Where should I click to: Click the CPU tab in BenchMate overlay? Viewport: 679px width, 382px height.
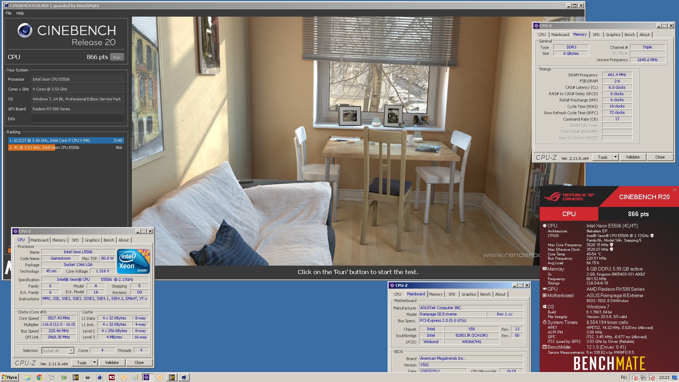pos(569,214)
